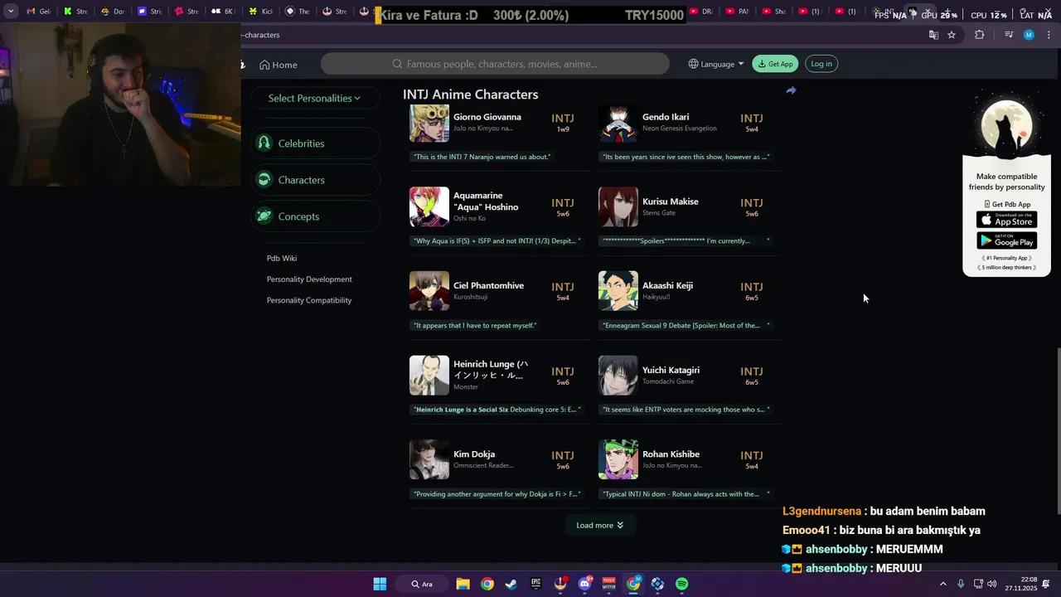Open Discord from the taskbar

coord(584,584)
